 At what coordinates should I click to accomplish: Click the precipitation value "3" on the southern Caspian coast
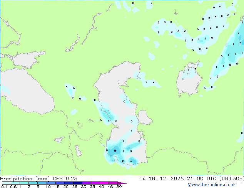tap(131, 161)
